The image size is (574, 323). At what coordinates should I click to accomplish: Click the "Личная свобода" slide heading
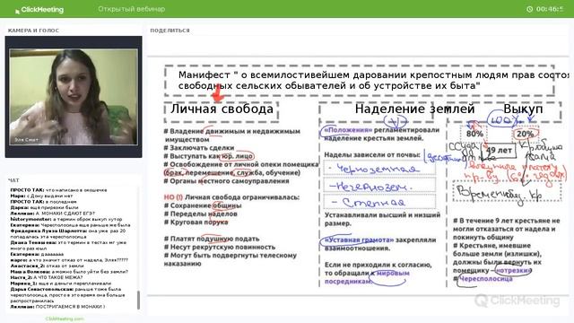(222, 109)
